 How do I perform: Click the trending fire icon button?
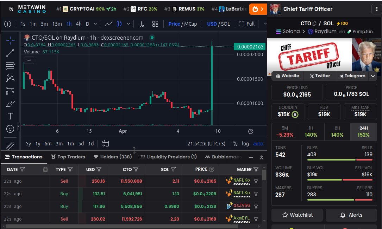[x=258, y=9]
